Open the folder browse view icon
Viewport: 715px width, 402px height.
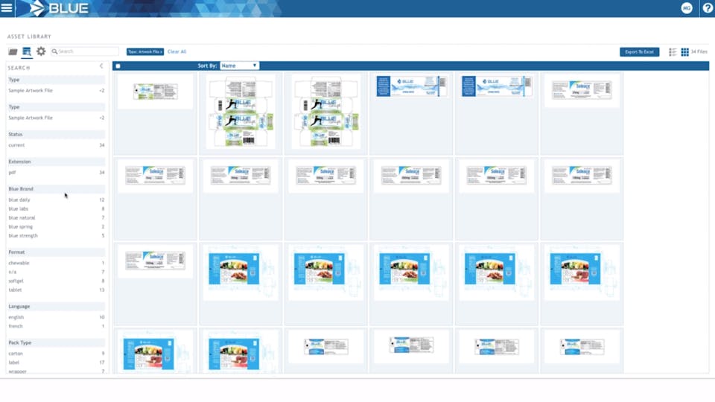tap(13, 51)
